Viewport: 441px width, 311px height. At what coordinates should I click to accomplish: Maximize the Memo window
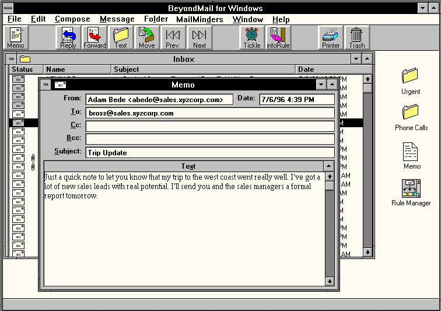pos(332,85)
